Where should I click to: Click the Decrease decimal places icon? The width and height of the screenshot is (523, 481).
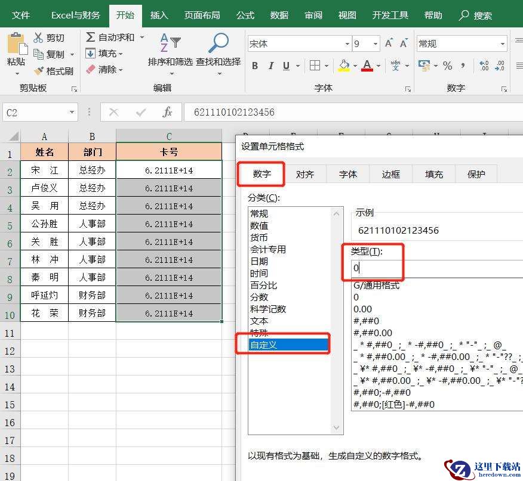coord(500,66)
